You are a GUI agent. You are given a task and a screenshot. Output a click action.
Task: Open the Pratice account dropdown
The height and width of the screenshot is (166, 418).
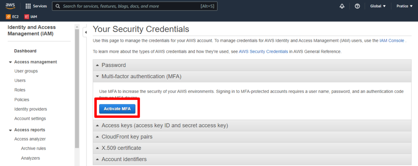click(x=405, y=6)
